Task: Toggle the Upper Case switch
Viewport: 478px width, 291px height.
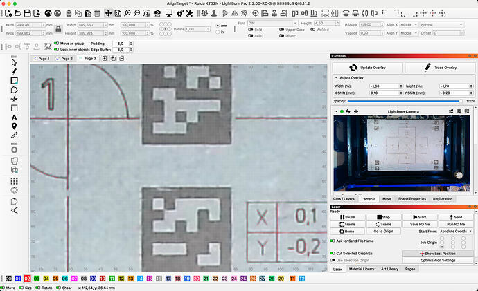Action: point(281,30)
